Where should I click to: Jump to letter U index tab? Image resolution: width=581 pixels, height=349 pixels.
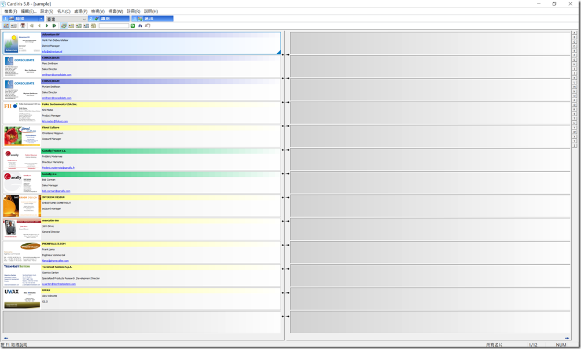point(575,123)
